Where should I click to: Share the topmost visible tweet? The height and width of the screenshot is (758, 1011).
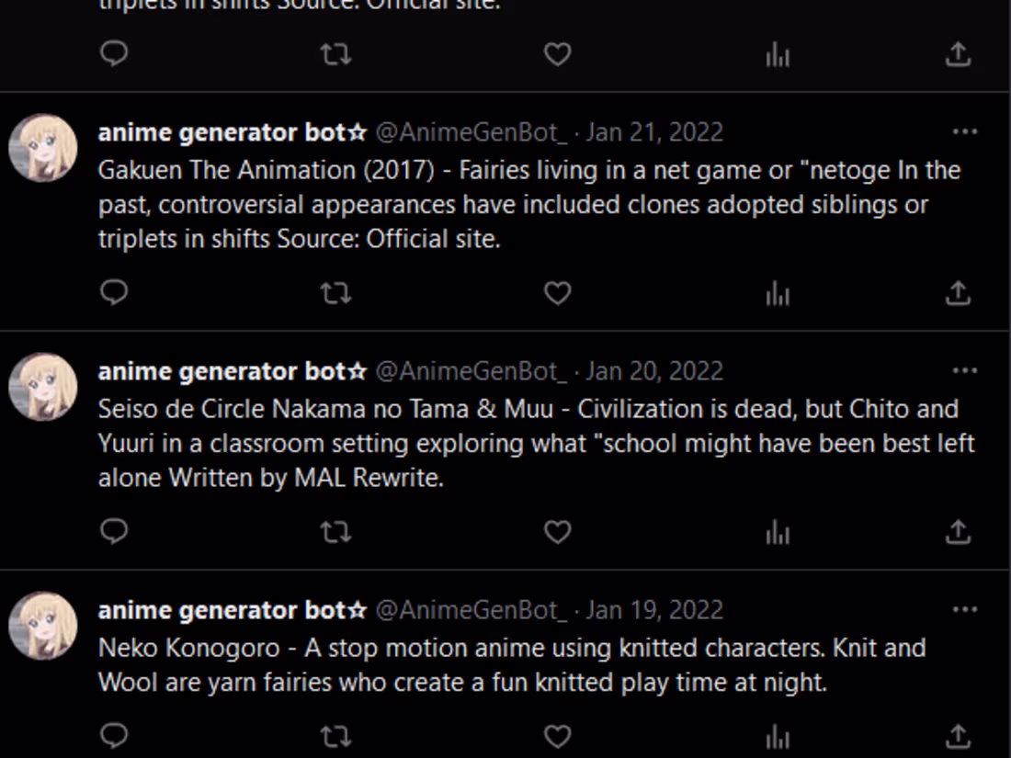[x=957, y=55]
